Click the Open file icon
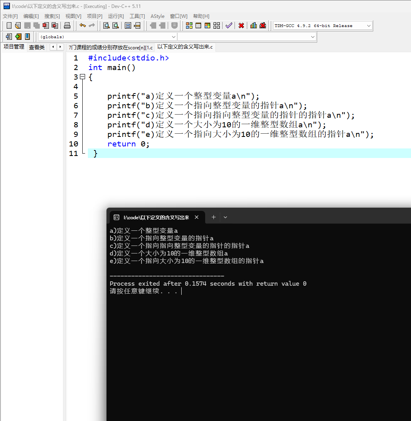The image size is (411, 421). tap(18, 25)
